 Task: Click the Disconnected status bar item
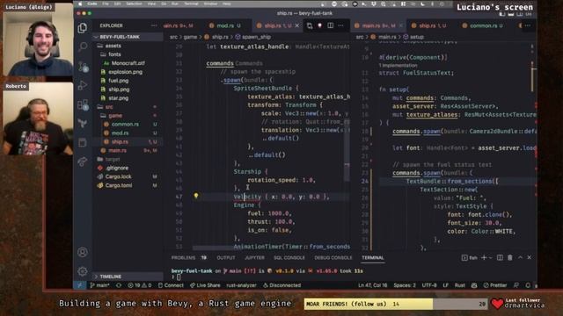tap(281, 285)
